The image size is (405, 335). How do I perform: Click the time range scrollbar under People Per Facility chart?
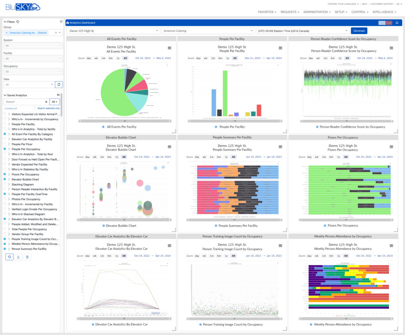tap(235, 121)
